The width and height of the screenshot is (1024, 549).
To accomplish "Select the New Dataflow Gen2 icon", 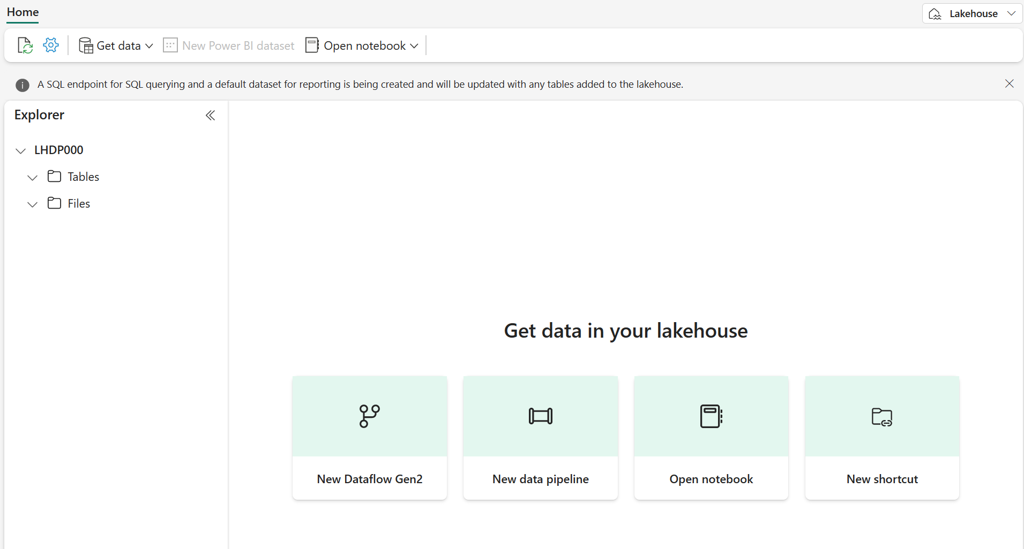I will click(x=369, y=416).
